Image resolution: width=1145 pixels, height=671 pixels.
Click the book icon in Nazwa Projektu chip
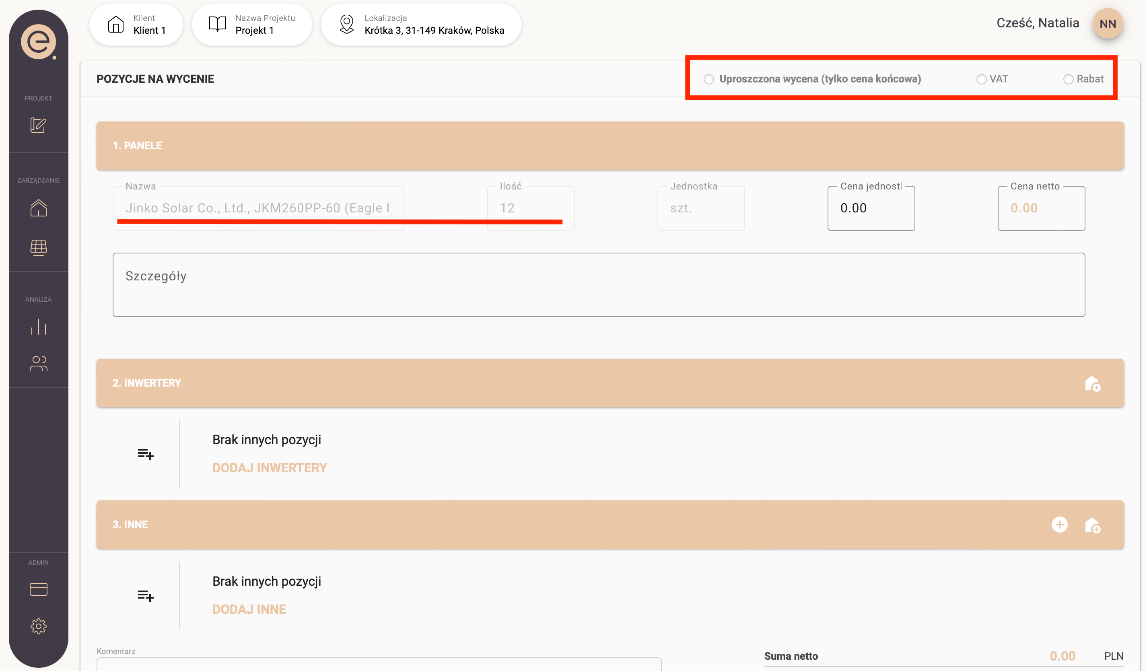point(218,24)
